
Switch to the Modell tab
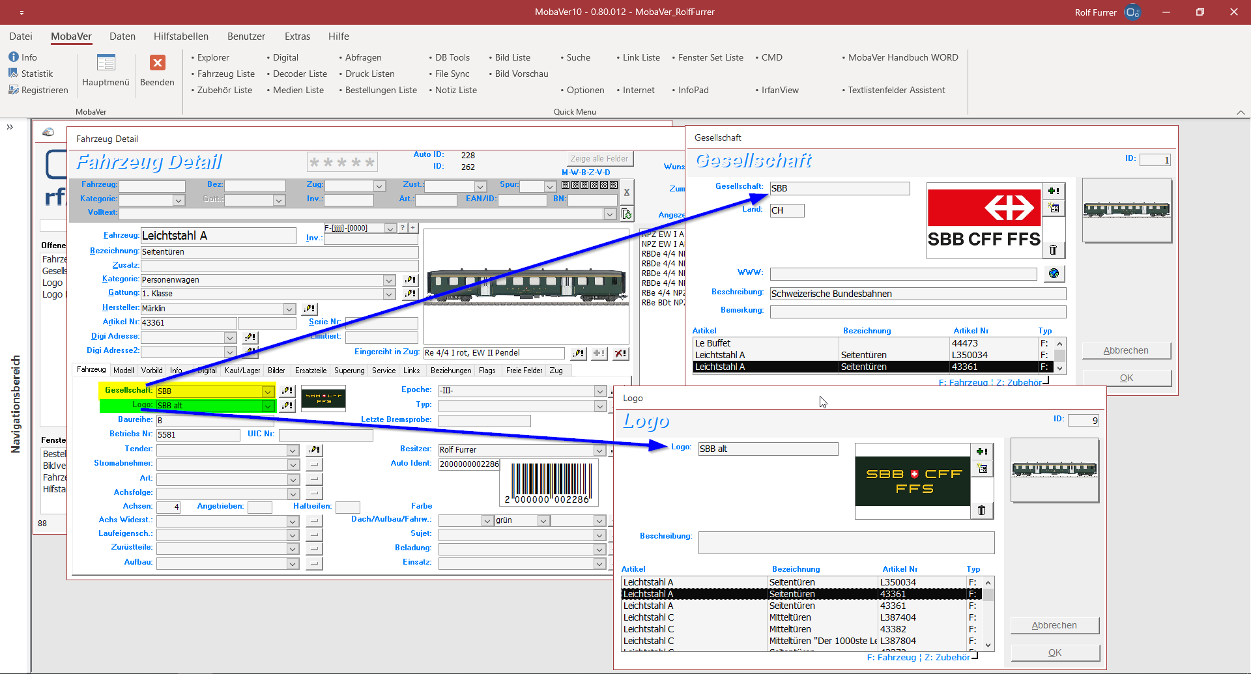pyautogui.click(x=123, y=371)
